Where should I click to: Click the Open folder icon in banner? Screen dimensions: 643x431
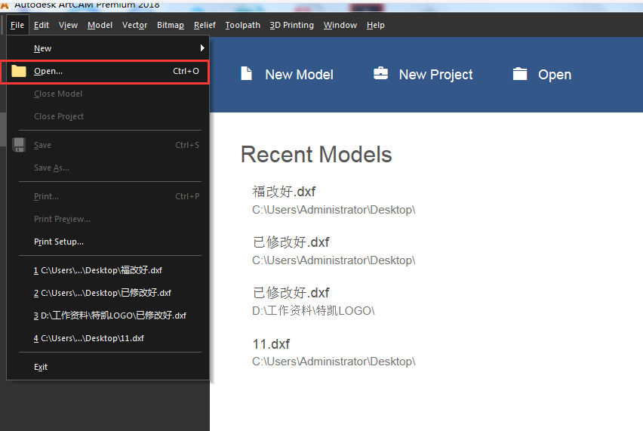click(x=519, y=73)
